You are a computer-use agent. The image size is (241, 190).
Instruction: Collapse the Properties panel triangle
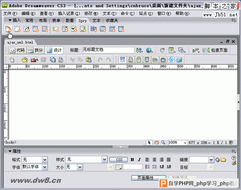[10, 151]
